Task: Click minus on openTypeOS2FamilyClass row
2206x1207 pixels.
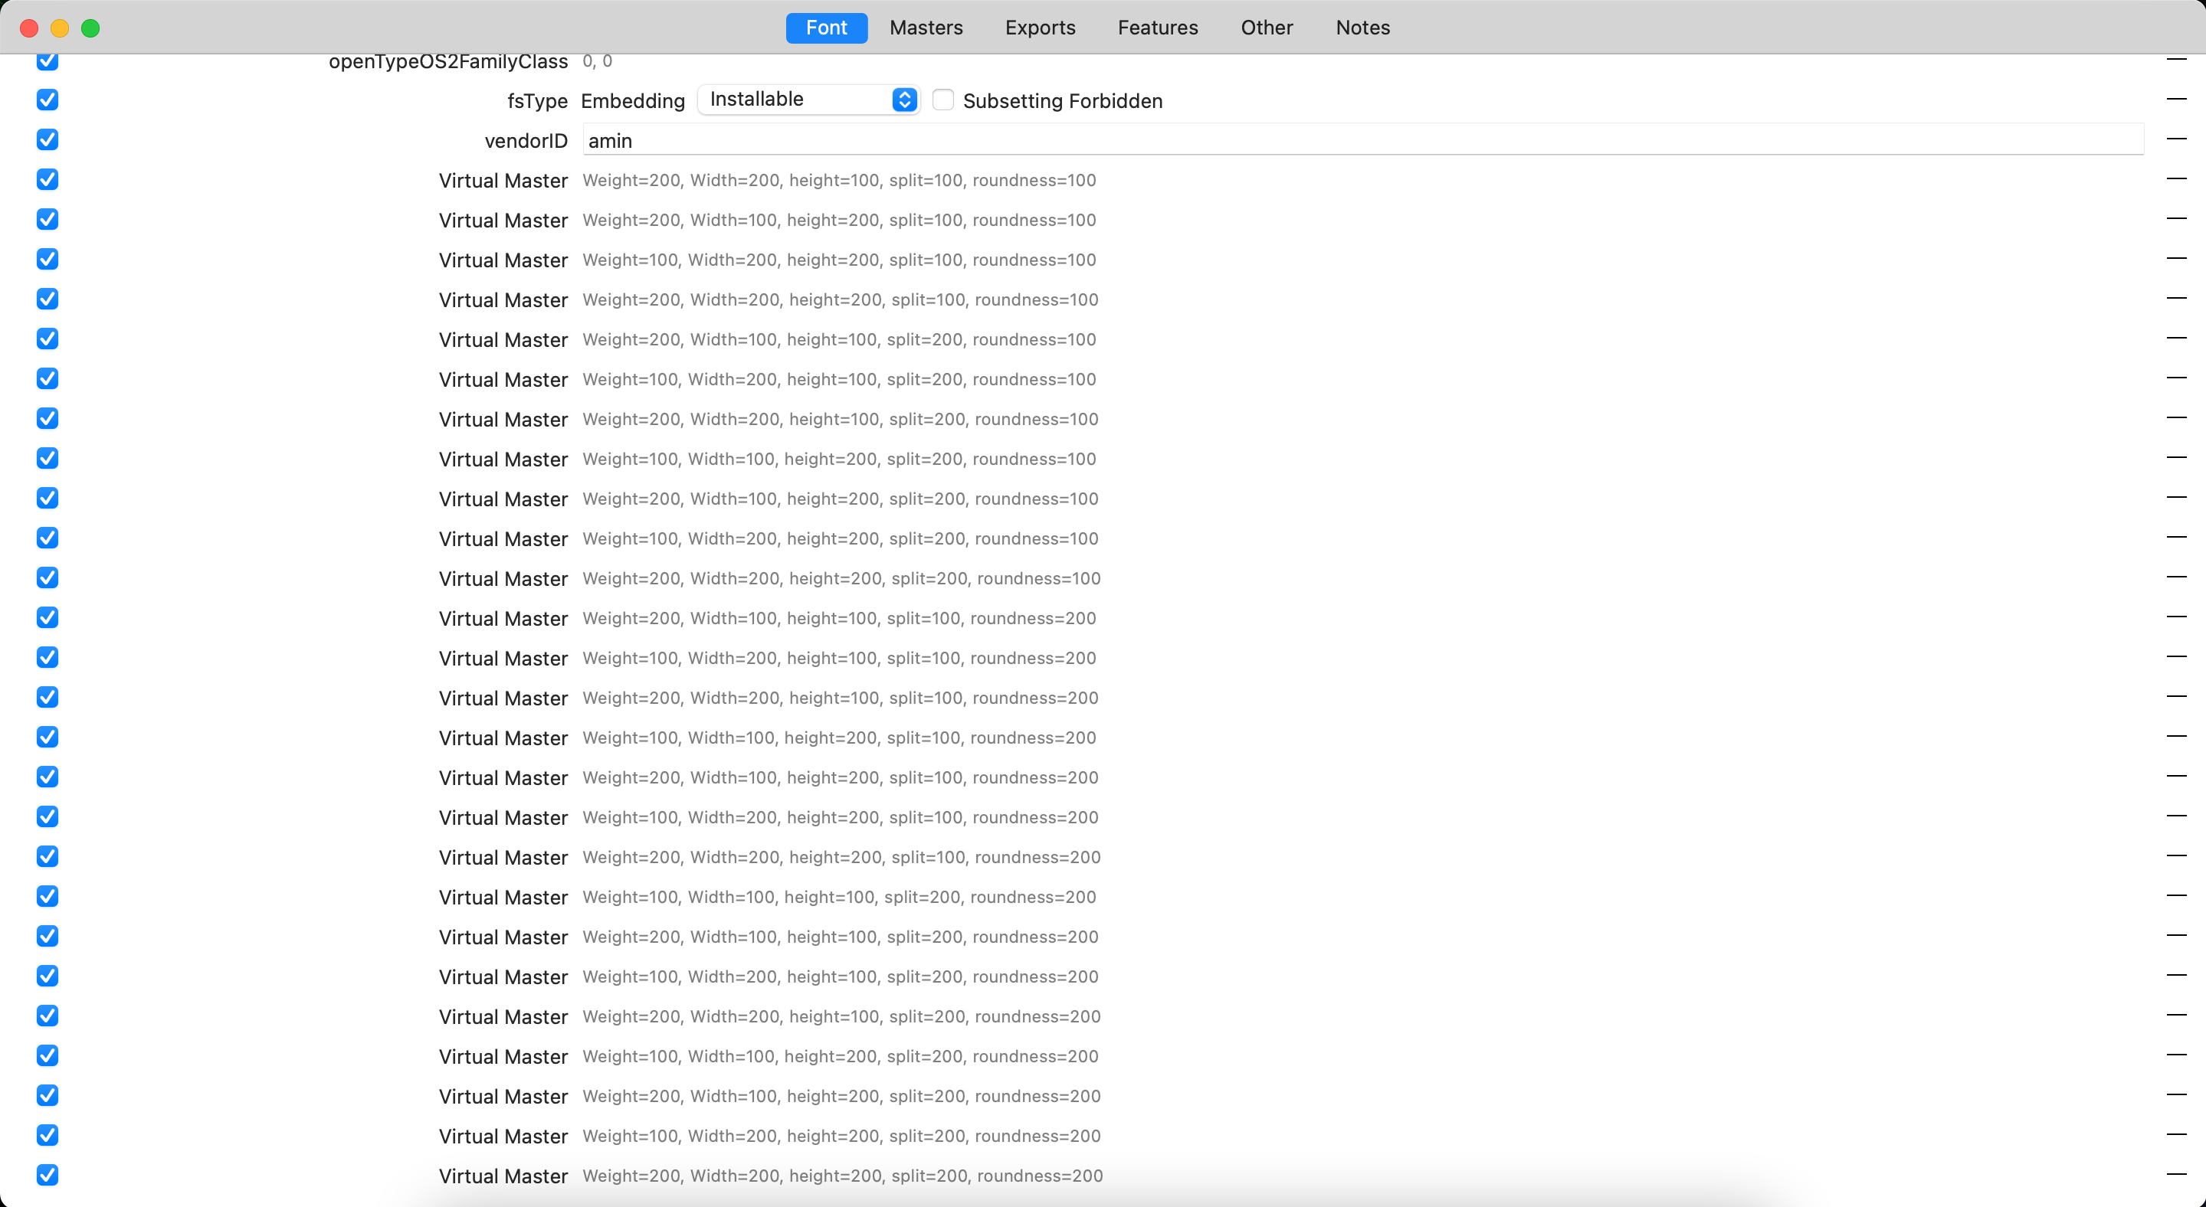Action: point(2176,60)
